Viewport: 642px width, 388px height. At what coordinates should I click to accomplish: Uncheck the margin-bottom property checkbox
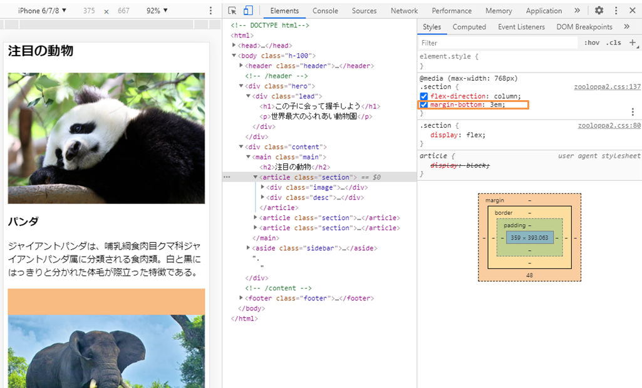pyautogui.click(x=424, y=105)
